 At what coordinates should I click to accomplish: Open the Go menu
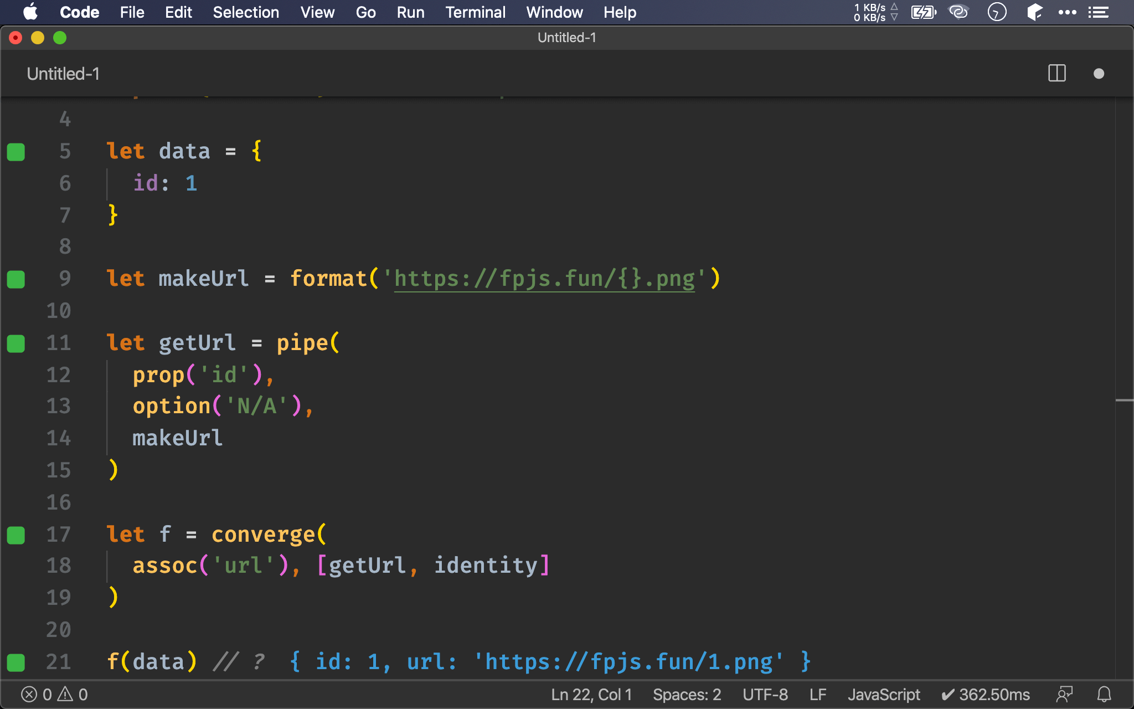[x=365, y=12]
